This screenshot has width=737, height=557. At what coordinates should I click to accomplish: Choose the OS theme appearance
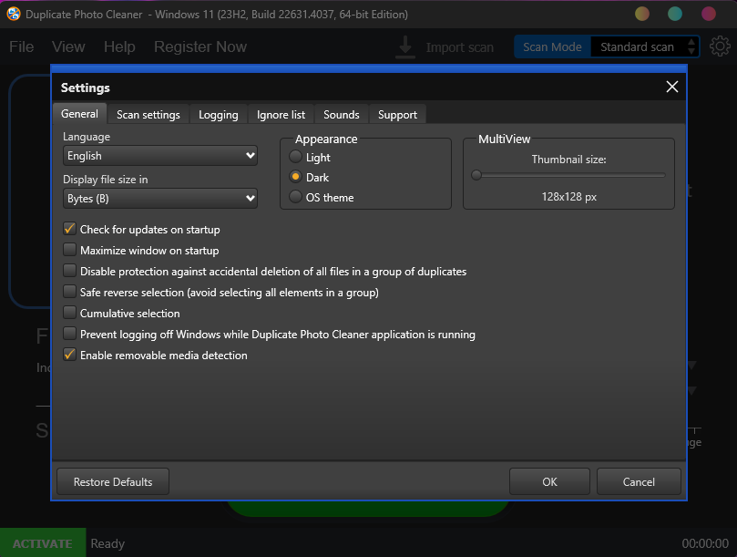click(295, 197)
